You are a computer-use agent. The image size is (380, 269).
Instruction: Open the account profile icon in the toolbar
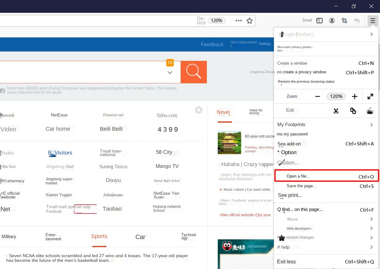[x=332, y=20]
